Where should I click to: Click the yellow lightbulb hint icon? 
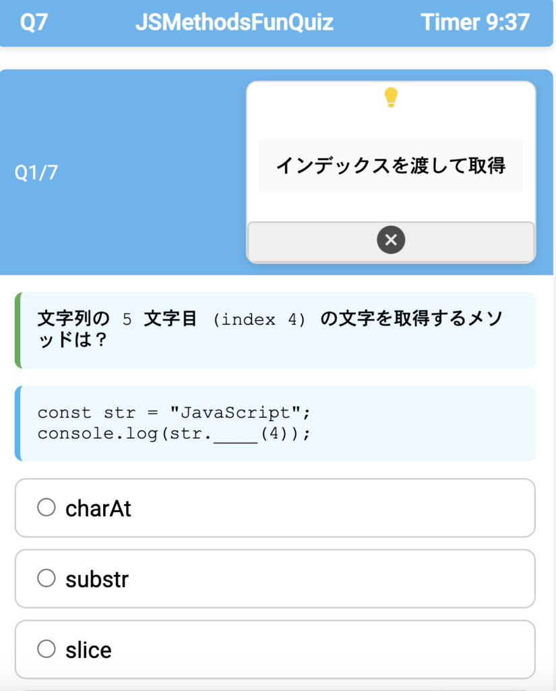(391, 98)
